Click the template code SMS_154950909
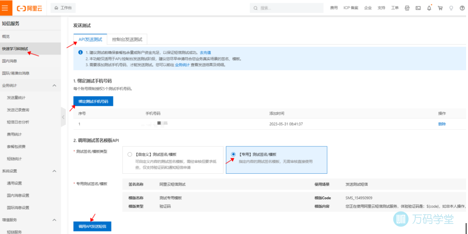Screen dimensions: 468x234 click(359, 198)
